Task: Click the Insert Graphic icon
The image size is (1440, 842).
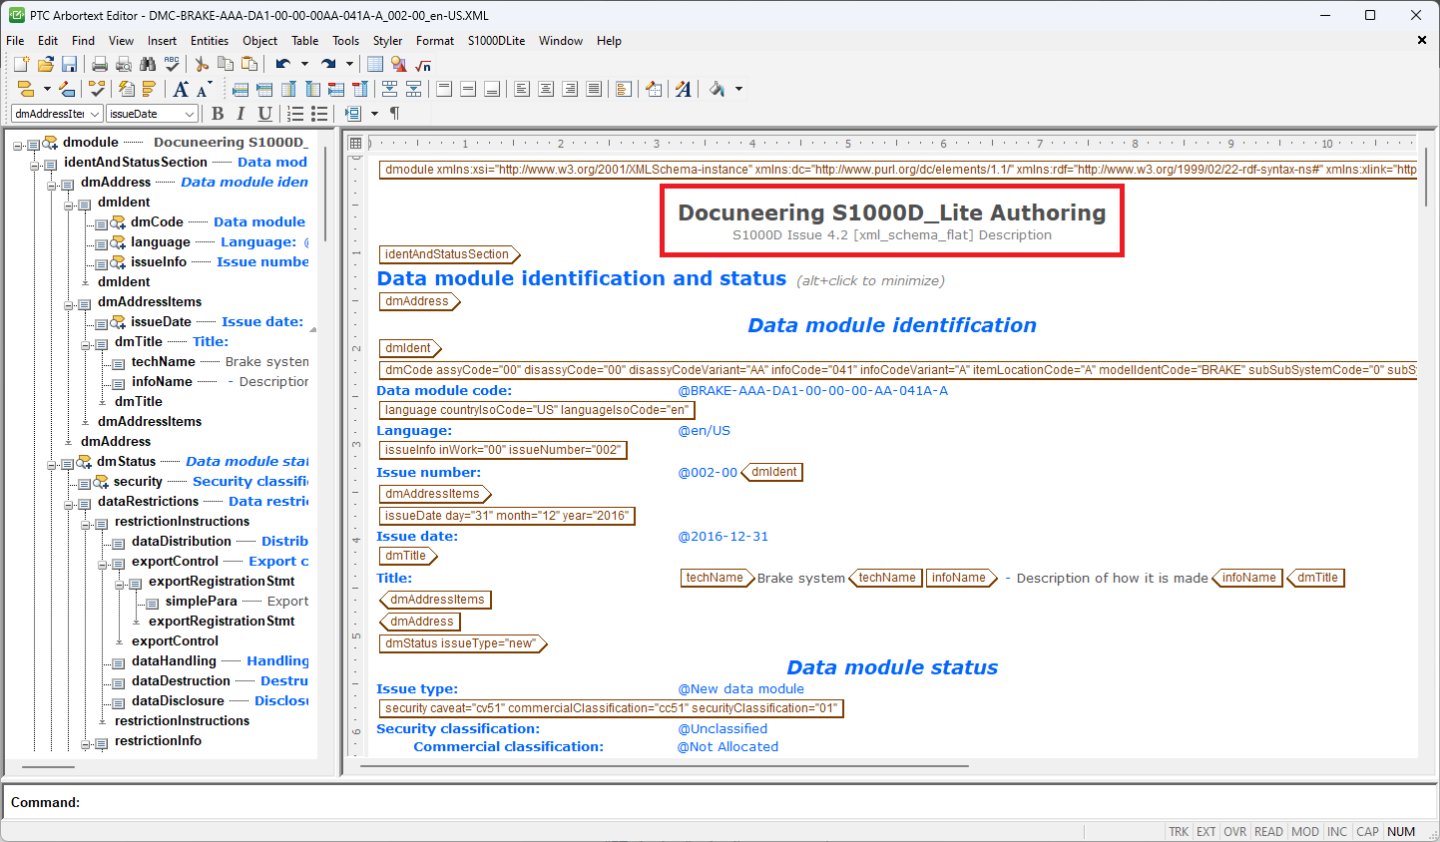Action: coord(399,64)
